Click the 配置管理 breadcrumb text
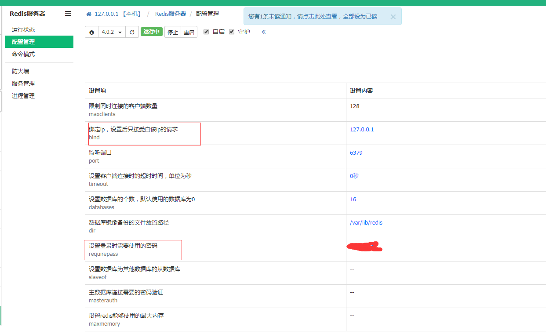This screenshot has height=334, width=546. 207,14
